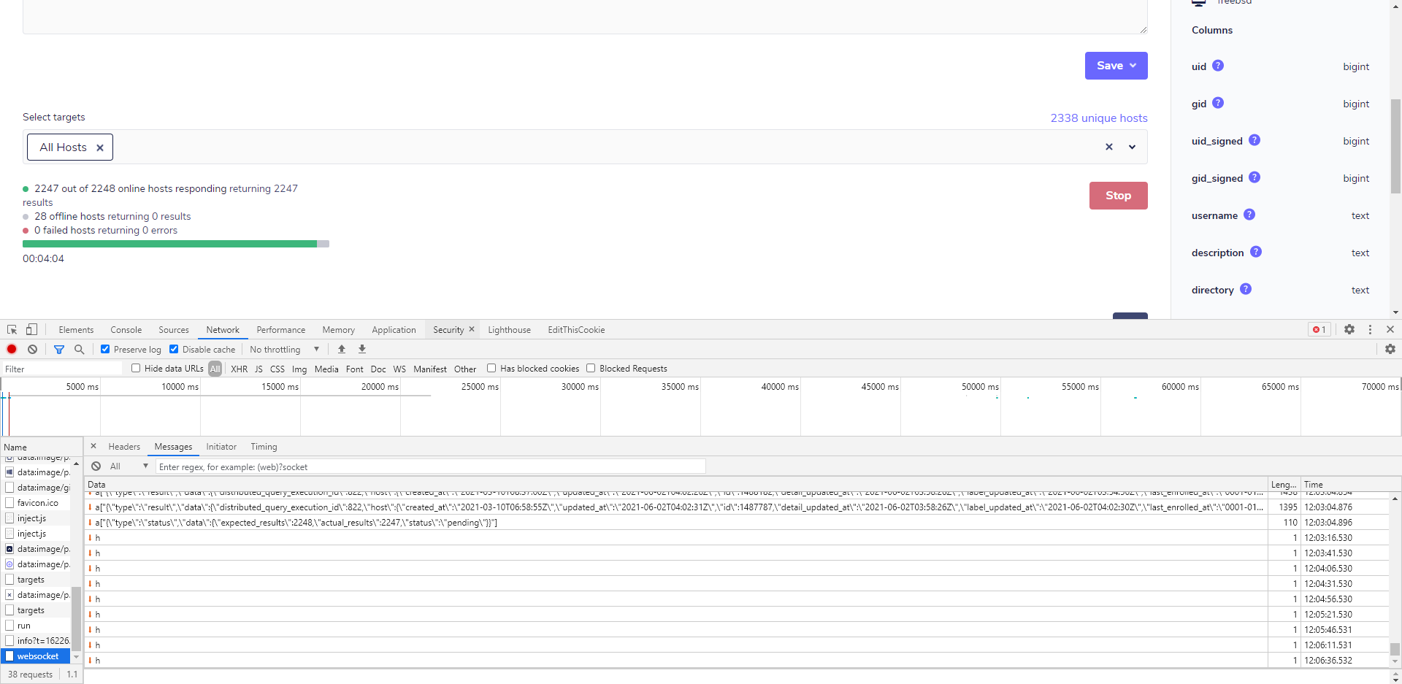The image size is (1402, 684).
Task: Open DevTools settings gear icon
Action: pos(1349,330)
